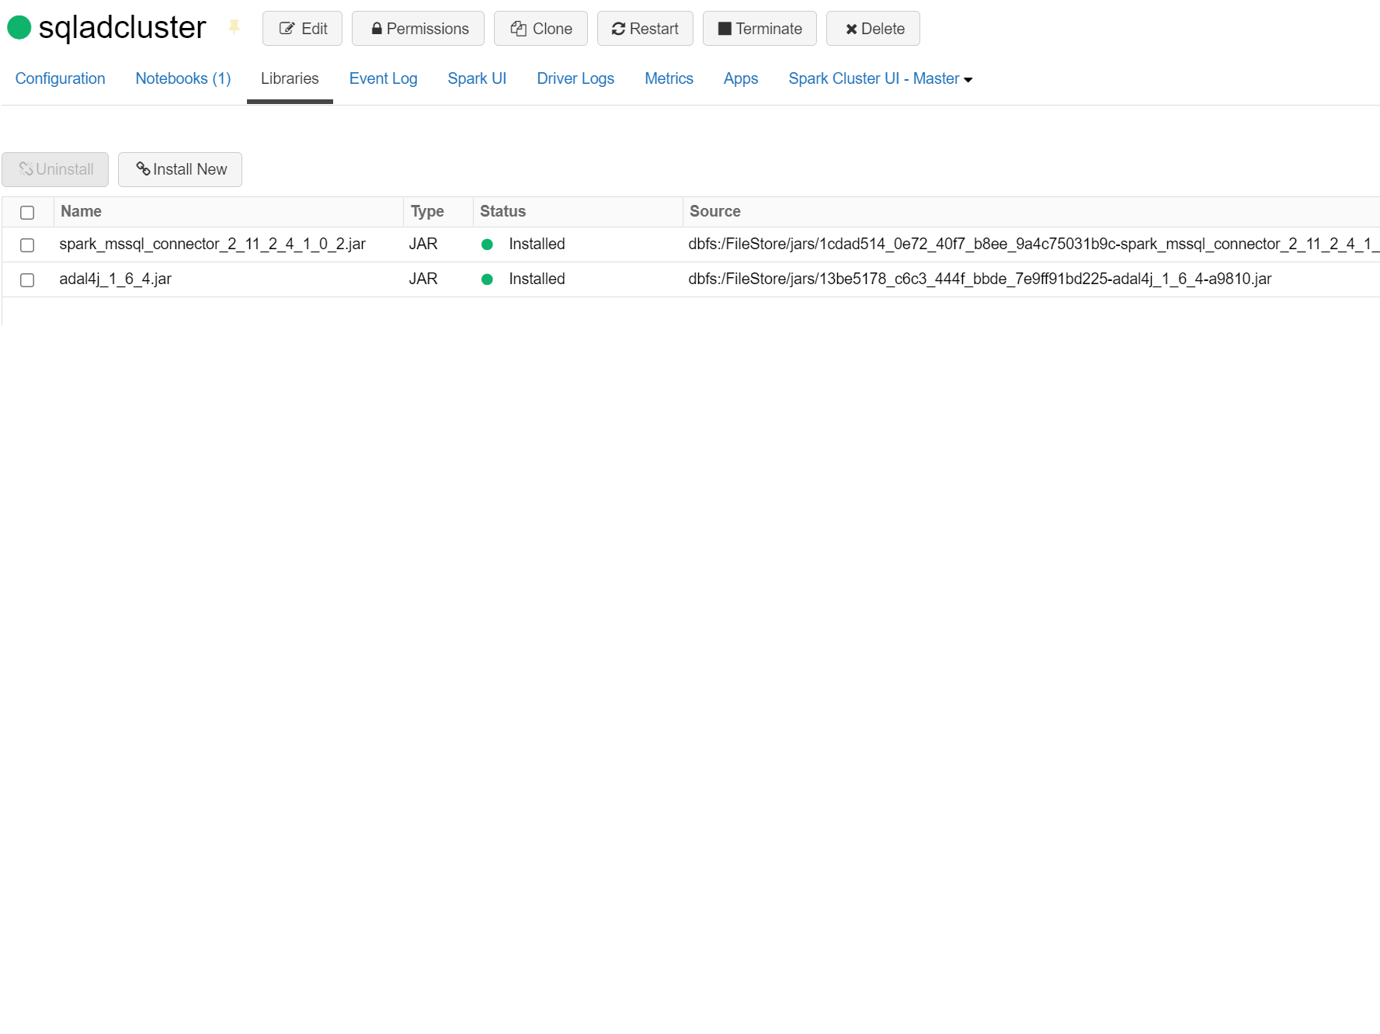
Task: Click JAR type in spark_mssql_connector row
Action: pyautogui.click(x=423, y=244)
